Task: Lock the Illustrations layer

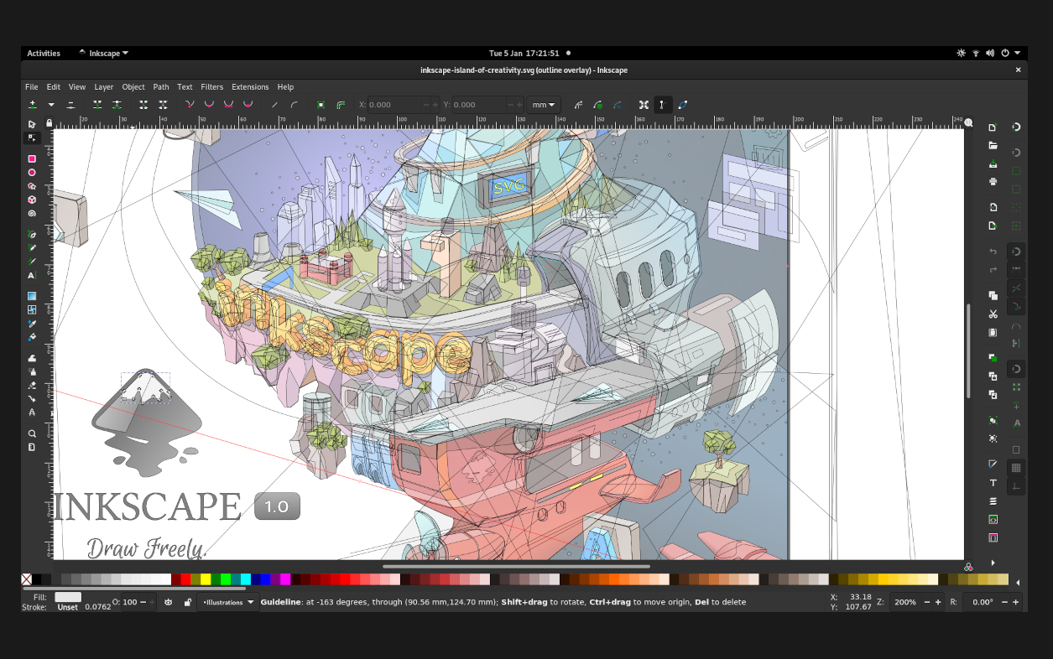Action: (x=188, y=602)
